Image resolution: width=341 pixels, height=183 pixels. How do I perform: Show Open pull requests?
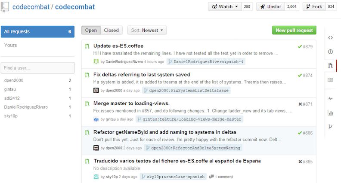pos(91,30)
